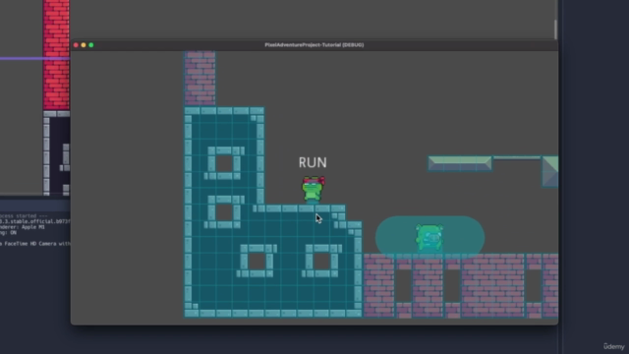Image resolution: width=629 pixels, height=354 pixels.
Task: Click the editor scrollbar behind the game window
Action: tap(555, 29)
